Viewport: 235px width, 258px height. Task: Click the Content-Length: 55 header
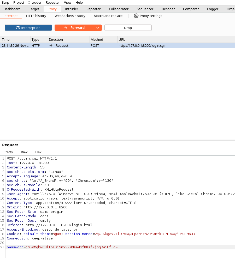(26, 167)
